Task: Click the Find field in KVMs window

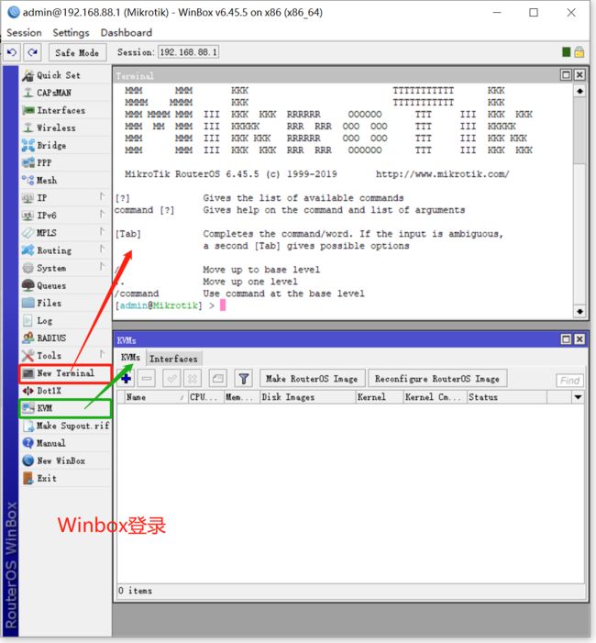Action: pos(569,381)
